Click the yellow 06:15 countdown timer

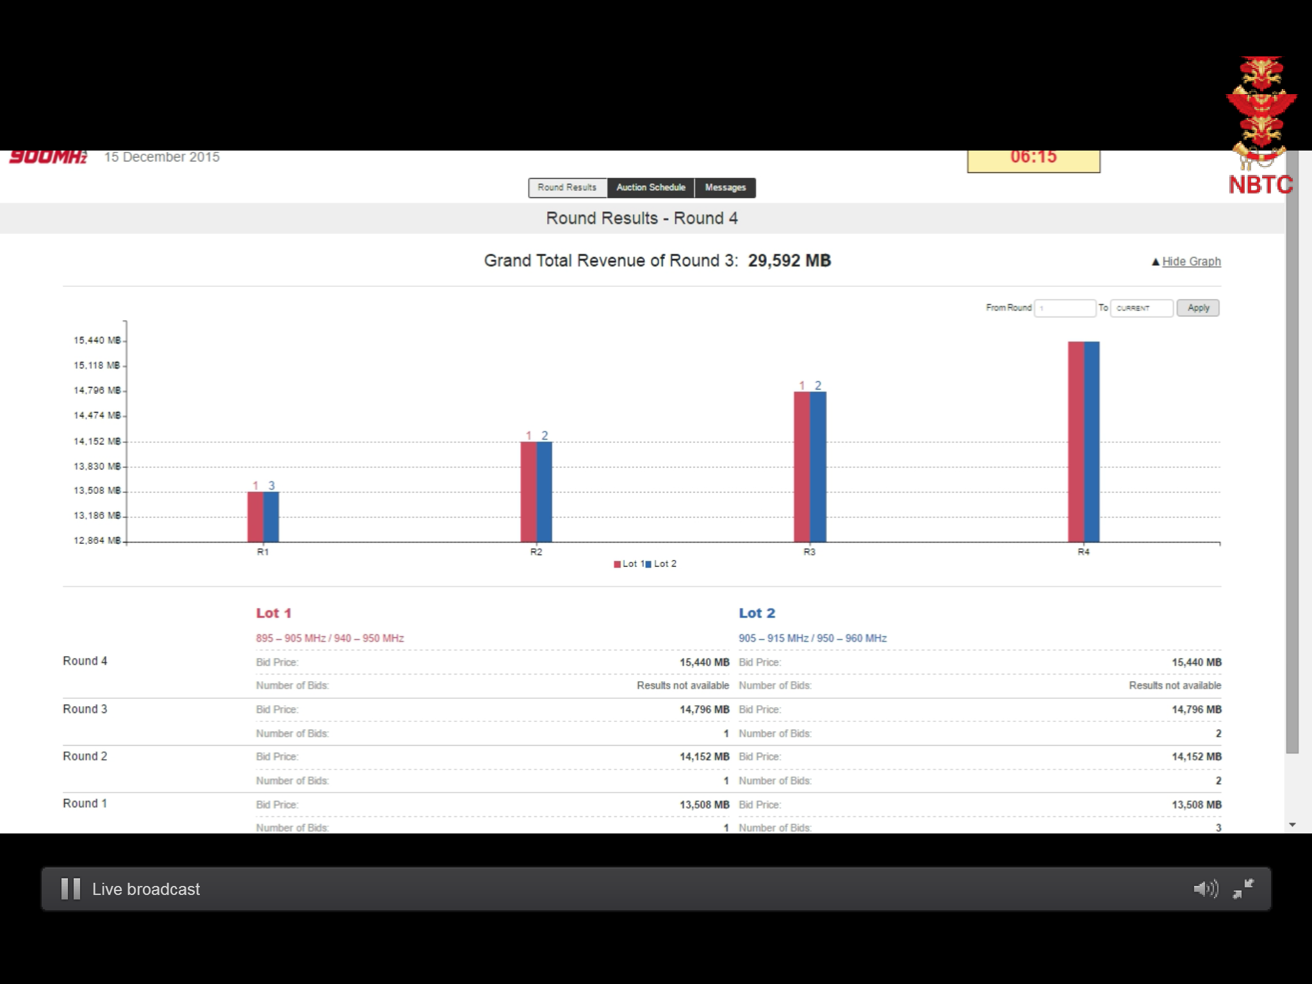(1033, 160)
